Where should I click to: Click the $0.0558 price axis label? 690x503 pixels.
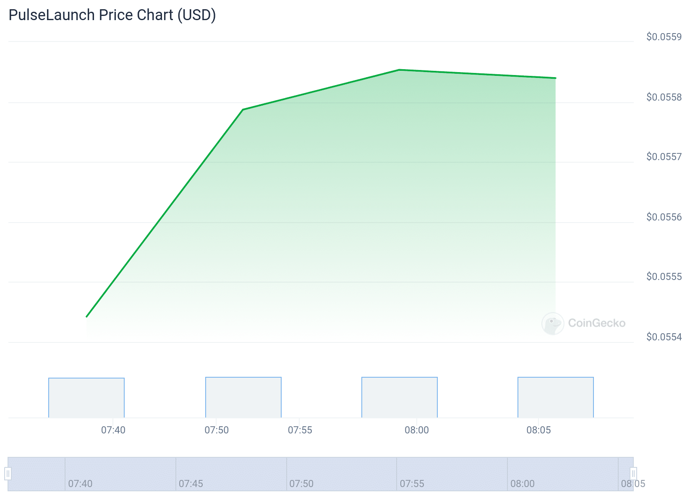pyautogui.click(x=664, y=97)
